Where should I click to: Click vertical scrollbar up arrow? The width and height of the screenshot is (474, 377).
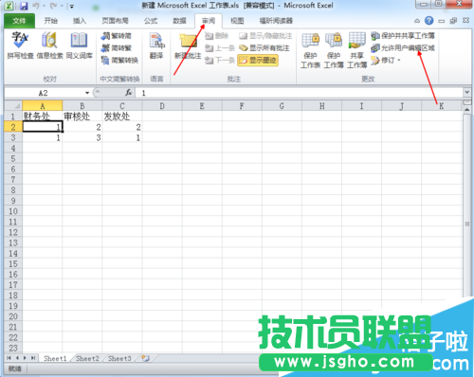tap(466, 109)
